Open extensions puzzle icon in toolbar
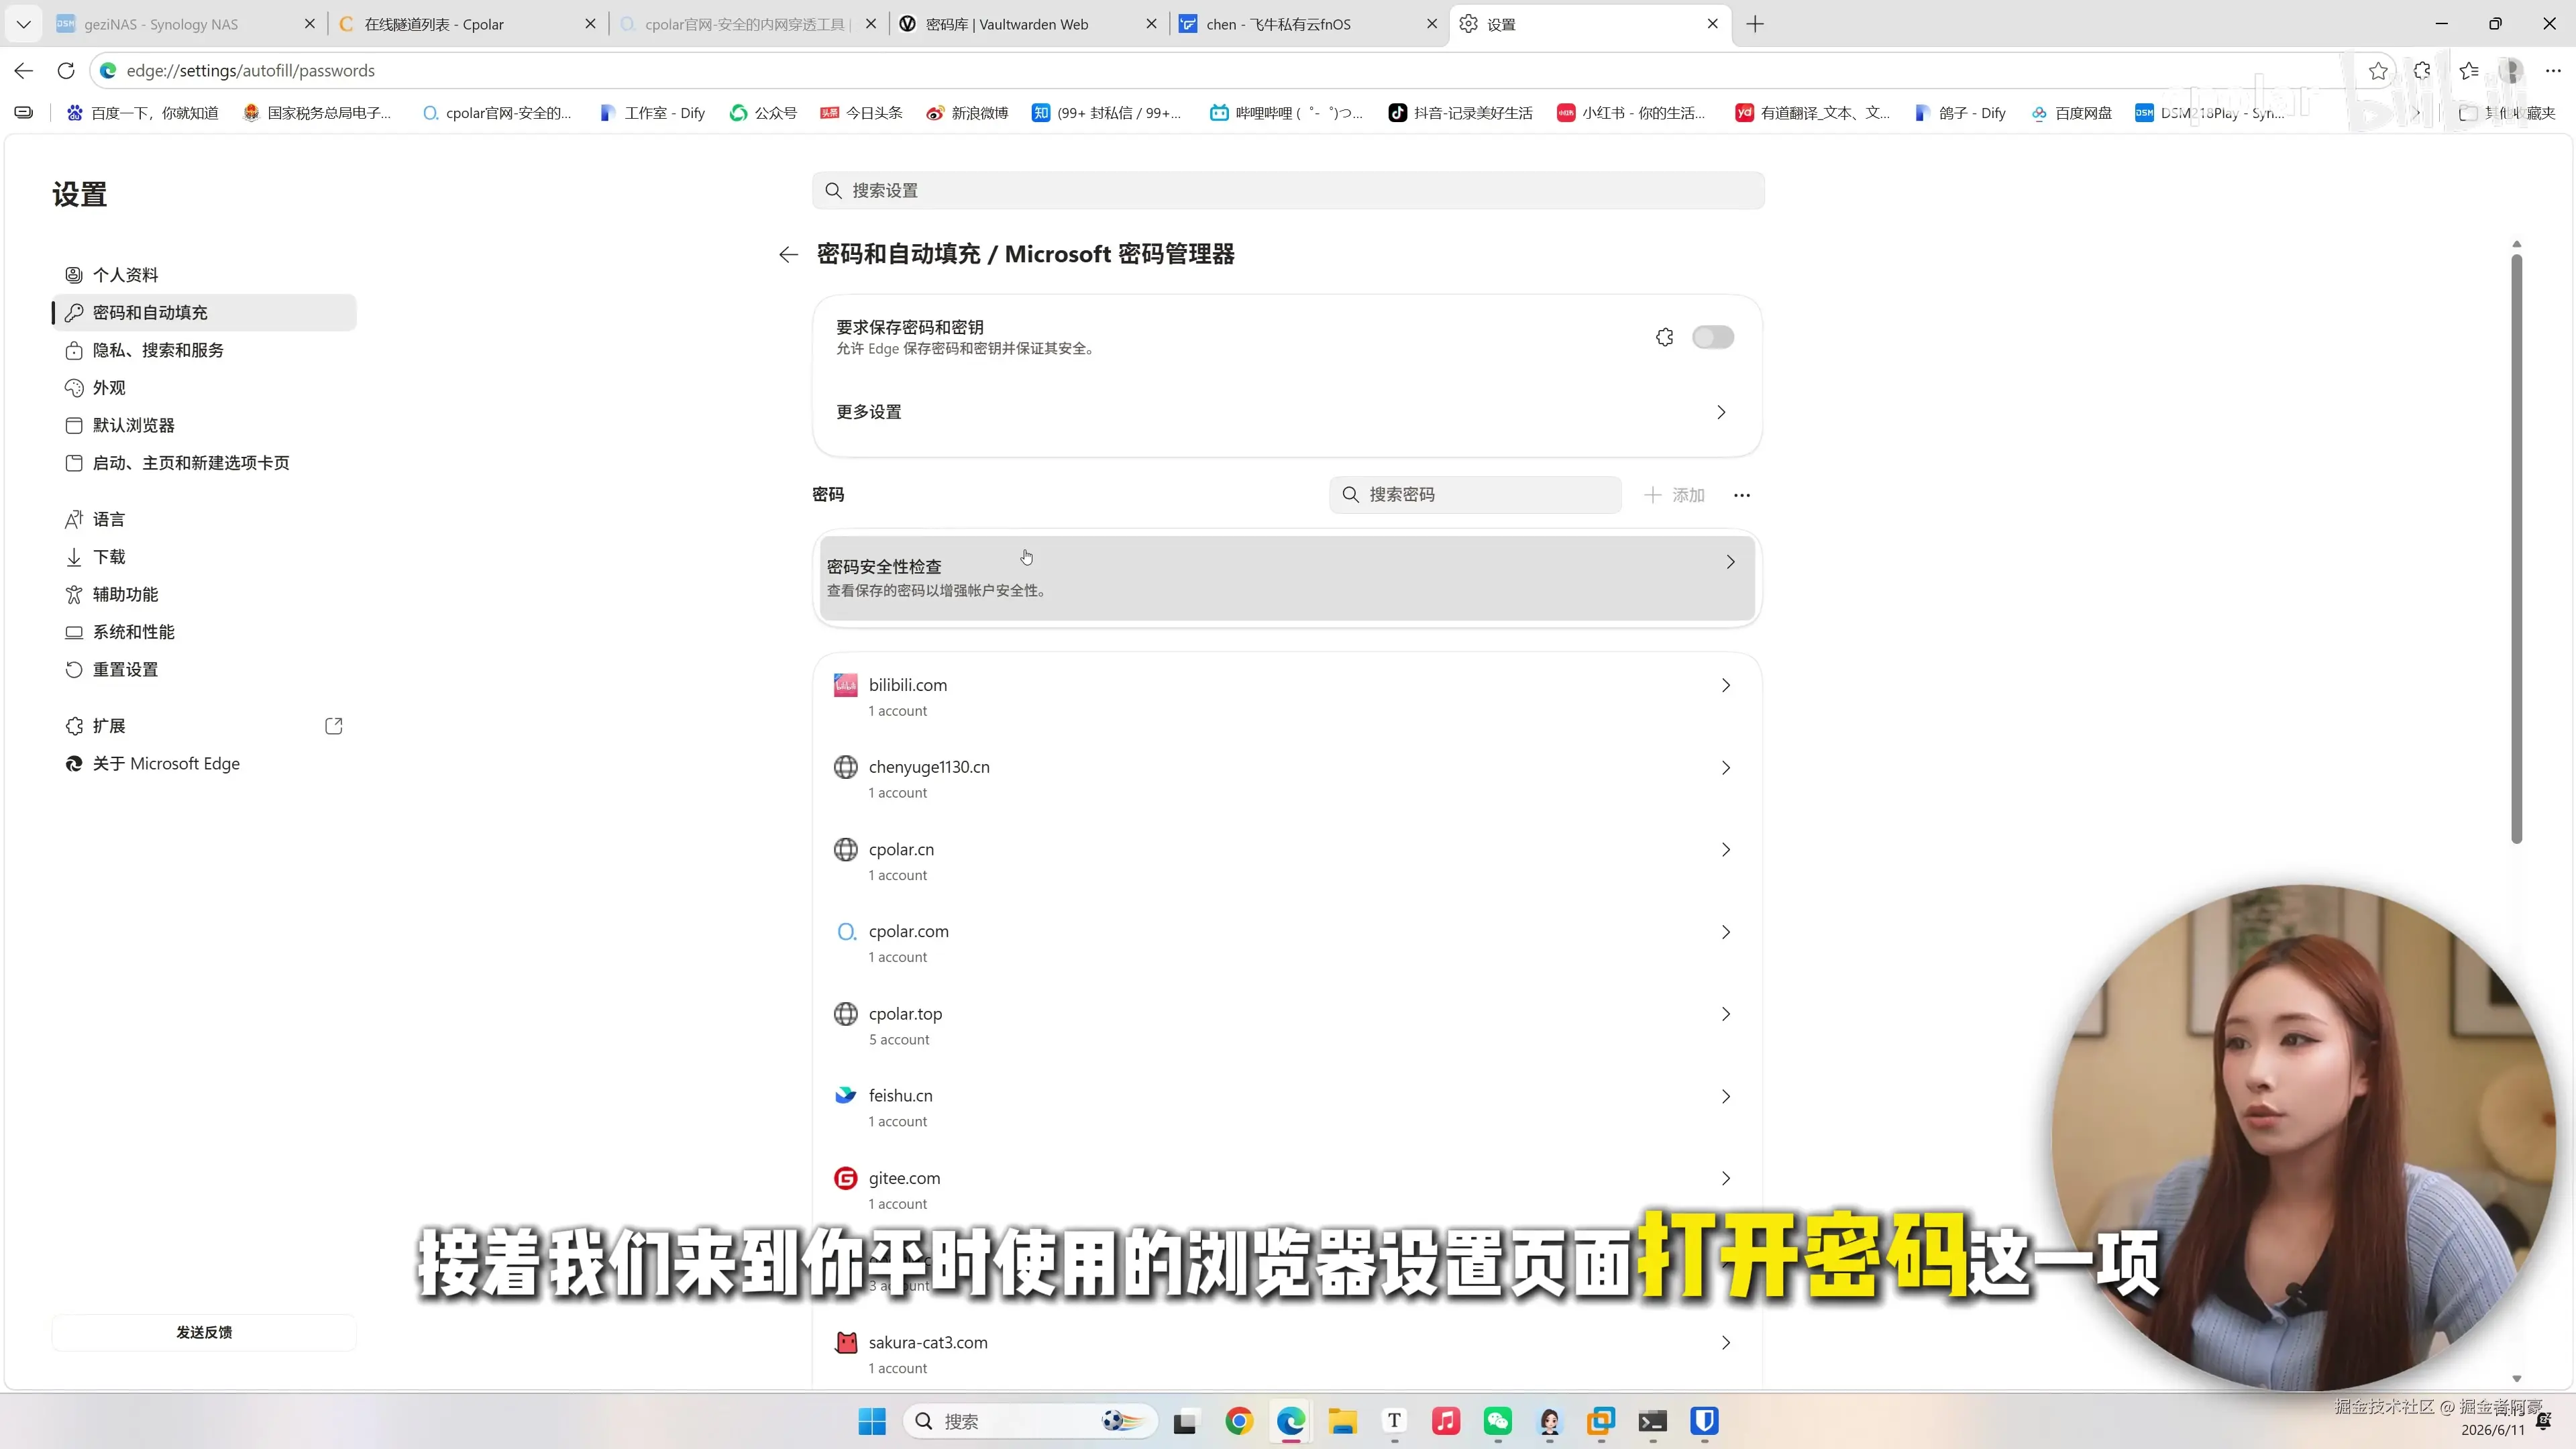 pyautogui.click(x=2422, y=71)
